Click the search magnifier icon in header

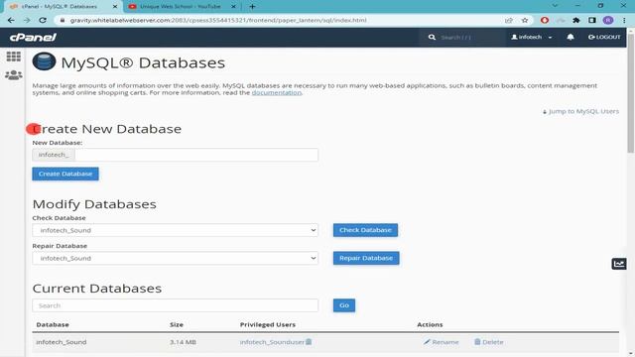point(432,38)
